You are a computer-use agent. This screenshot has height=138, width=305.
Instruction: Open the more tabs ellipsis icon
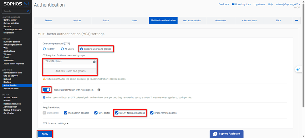click(x=296, y=20)
